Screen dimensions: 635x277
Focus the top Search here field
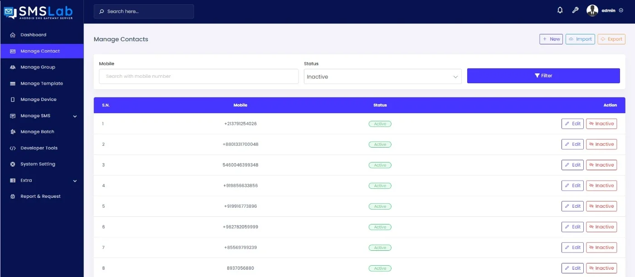coord(144,11)
